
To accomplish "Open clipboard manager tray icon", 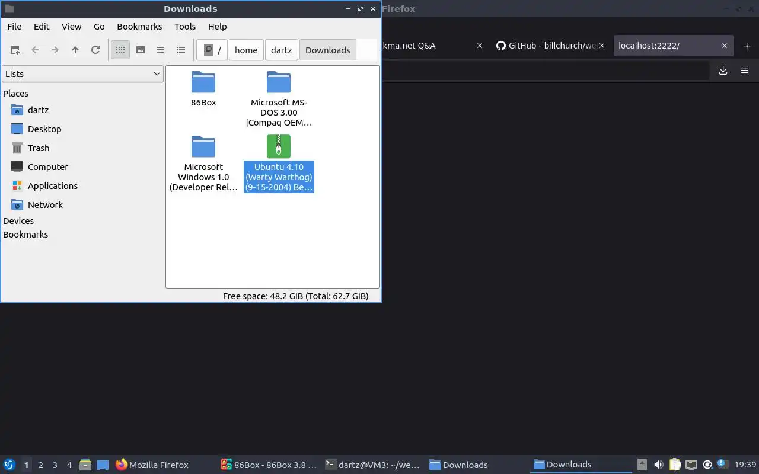I will pyautogui.click(x=675, y=465).
